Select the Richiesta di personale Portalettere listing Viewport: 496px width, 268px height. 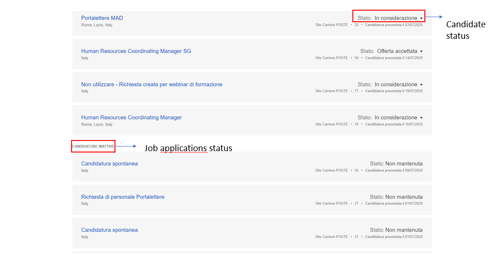pos(122,196)
